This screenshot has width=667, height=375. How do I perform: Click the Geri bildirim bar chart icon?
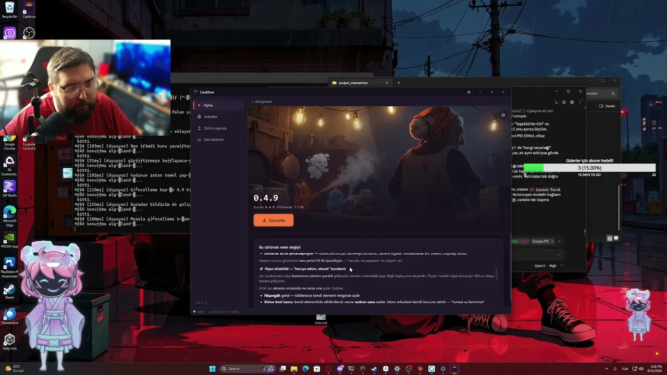[199, 140]
